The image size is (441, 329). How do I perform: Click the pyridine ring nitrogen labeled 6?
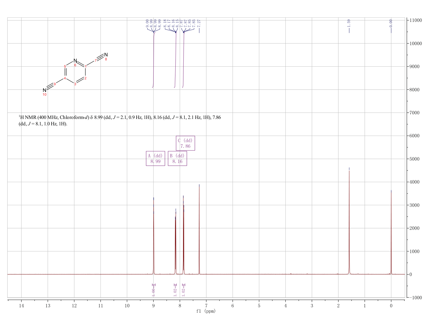pos(75,61)
